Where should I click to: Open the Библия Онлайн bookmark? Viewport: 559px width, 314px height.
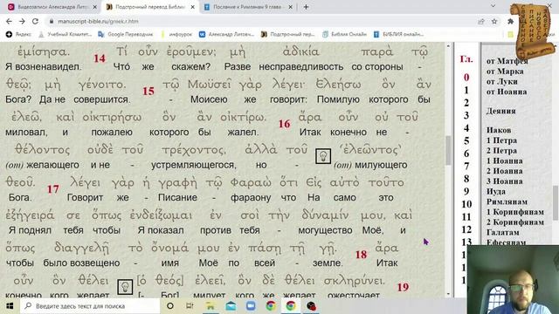coord(344,34)
